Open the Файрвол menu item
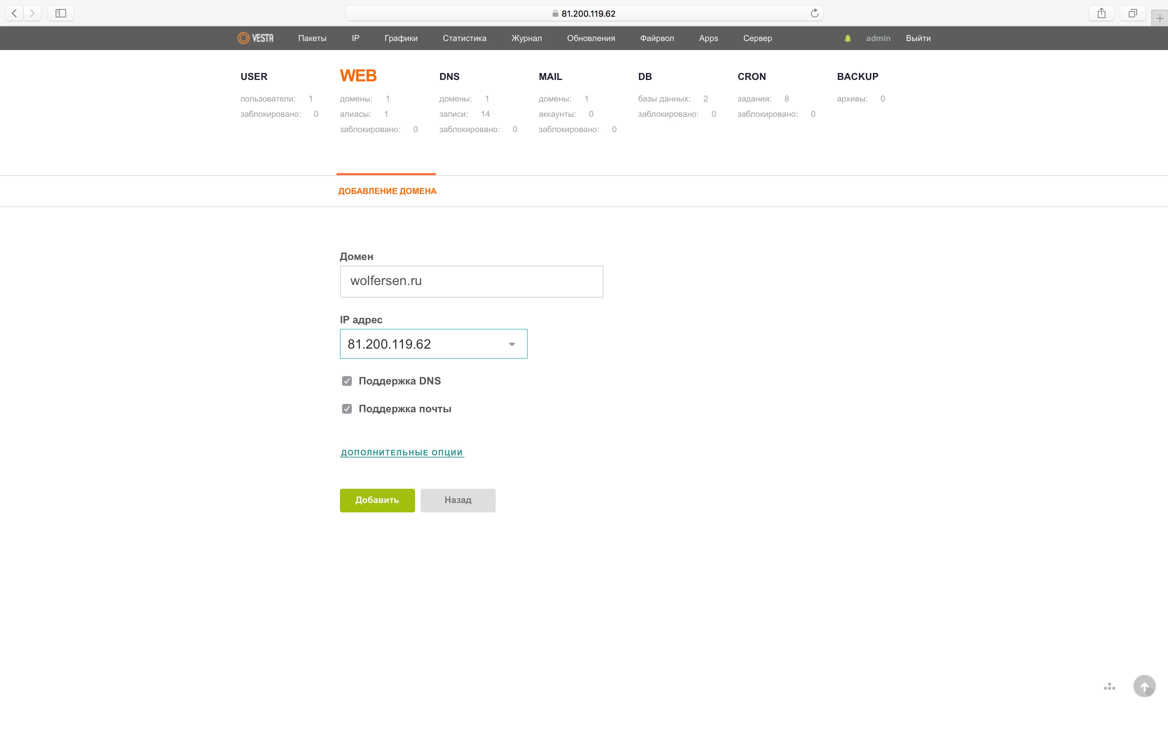The height and width of the screenshot is (730, 1168). click(x=656, y=38)
